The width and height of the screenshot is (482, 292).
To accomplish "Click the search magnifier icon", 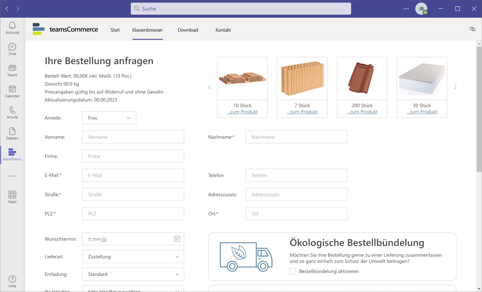I will [137, 9].
